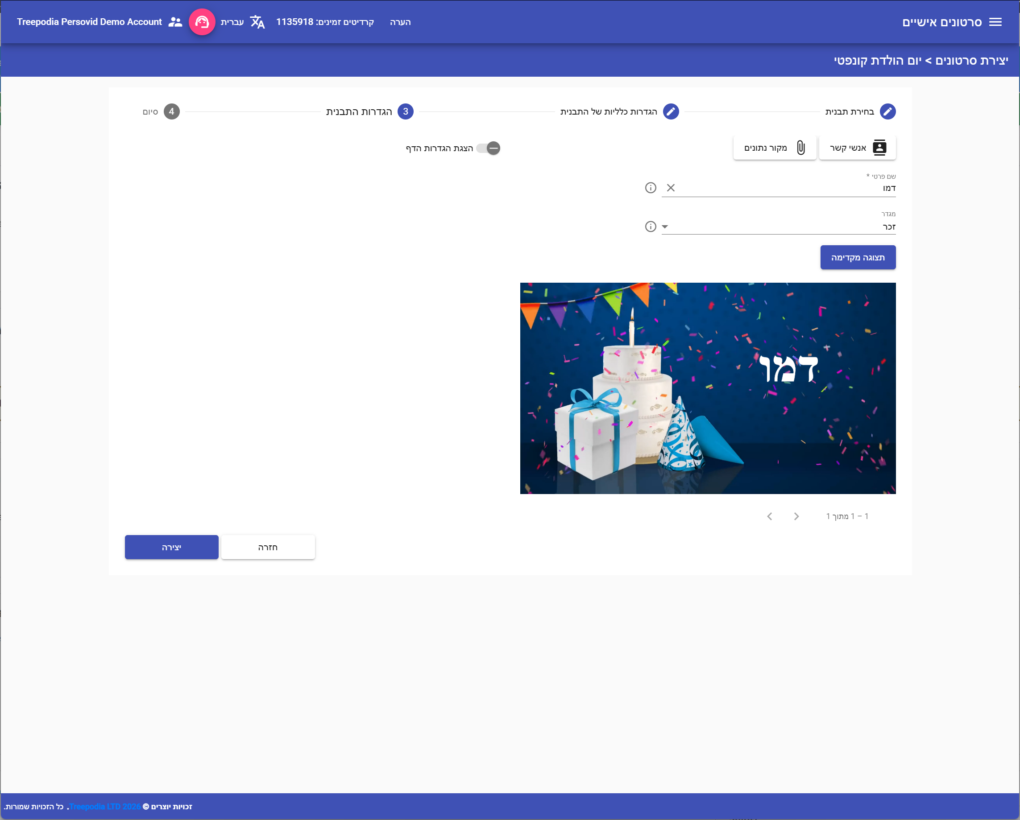Expand the מגדר dropdown arrow

(665, 227)
